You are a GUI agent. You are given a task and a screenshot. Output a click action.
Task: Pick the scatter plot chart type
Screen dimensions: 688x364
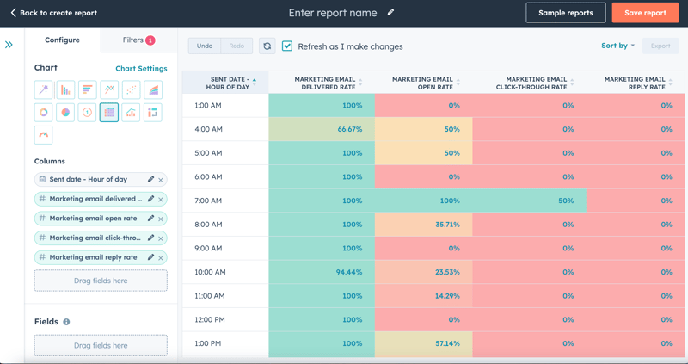[x=131, y=90]
